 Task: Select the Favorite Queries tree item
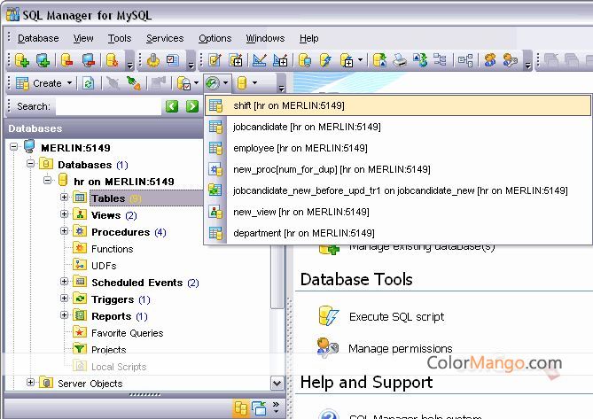coord(128,333)
